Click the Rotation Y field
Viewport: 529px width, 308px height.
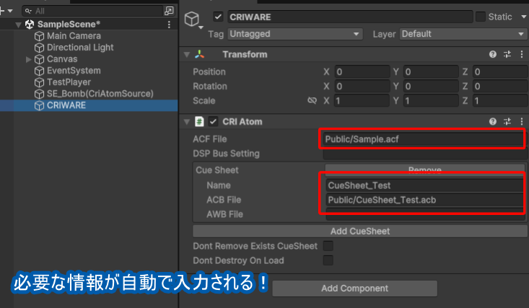point(431,87)
